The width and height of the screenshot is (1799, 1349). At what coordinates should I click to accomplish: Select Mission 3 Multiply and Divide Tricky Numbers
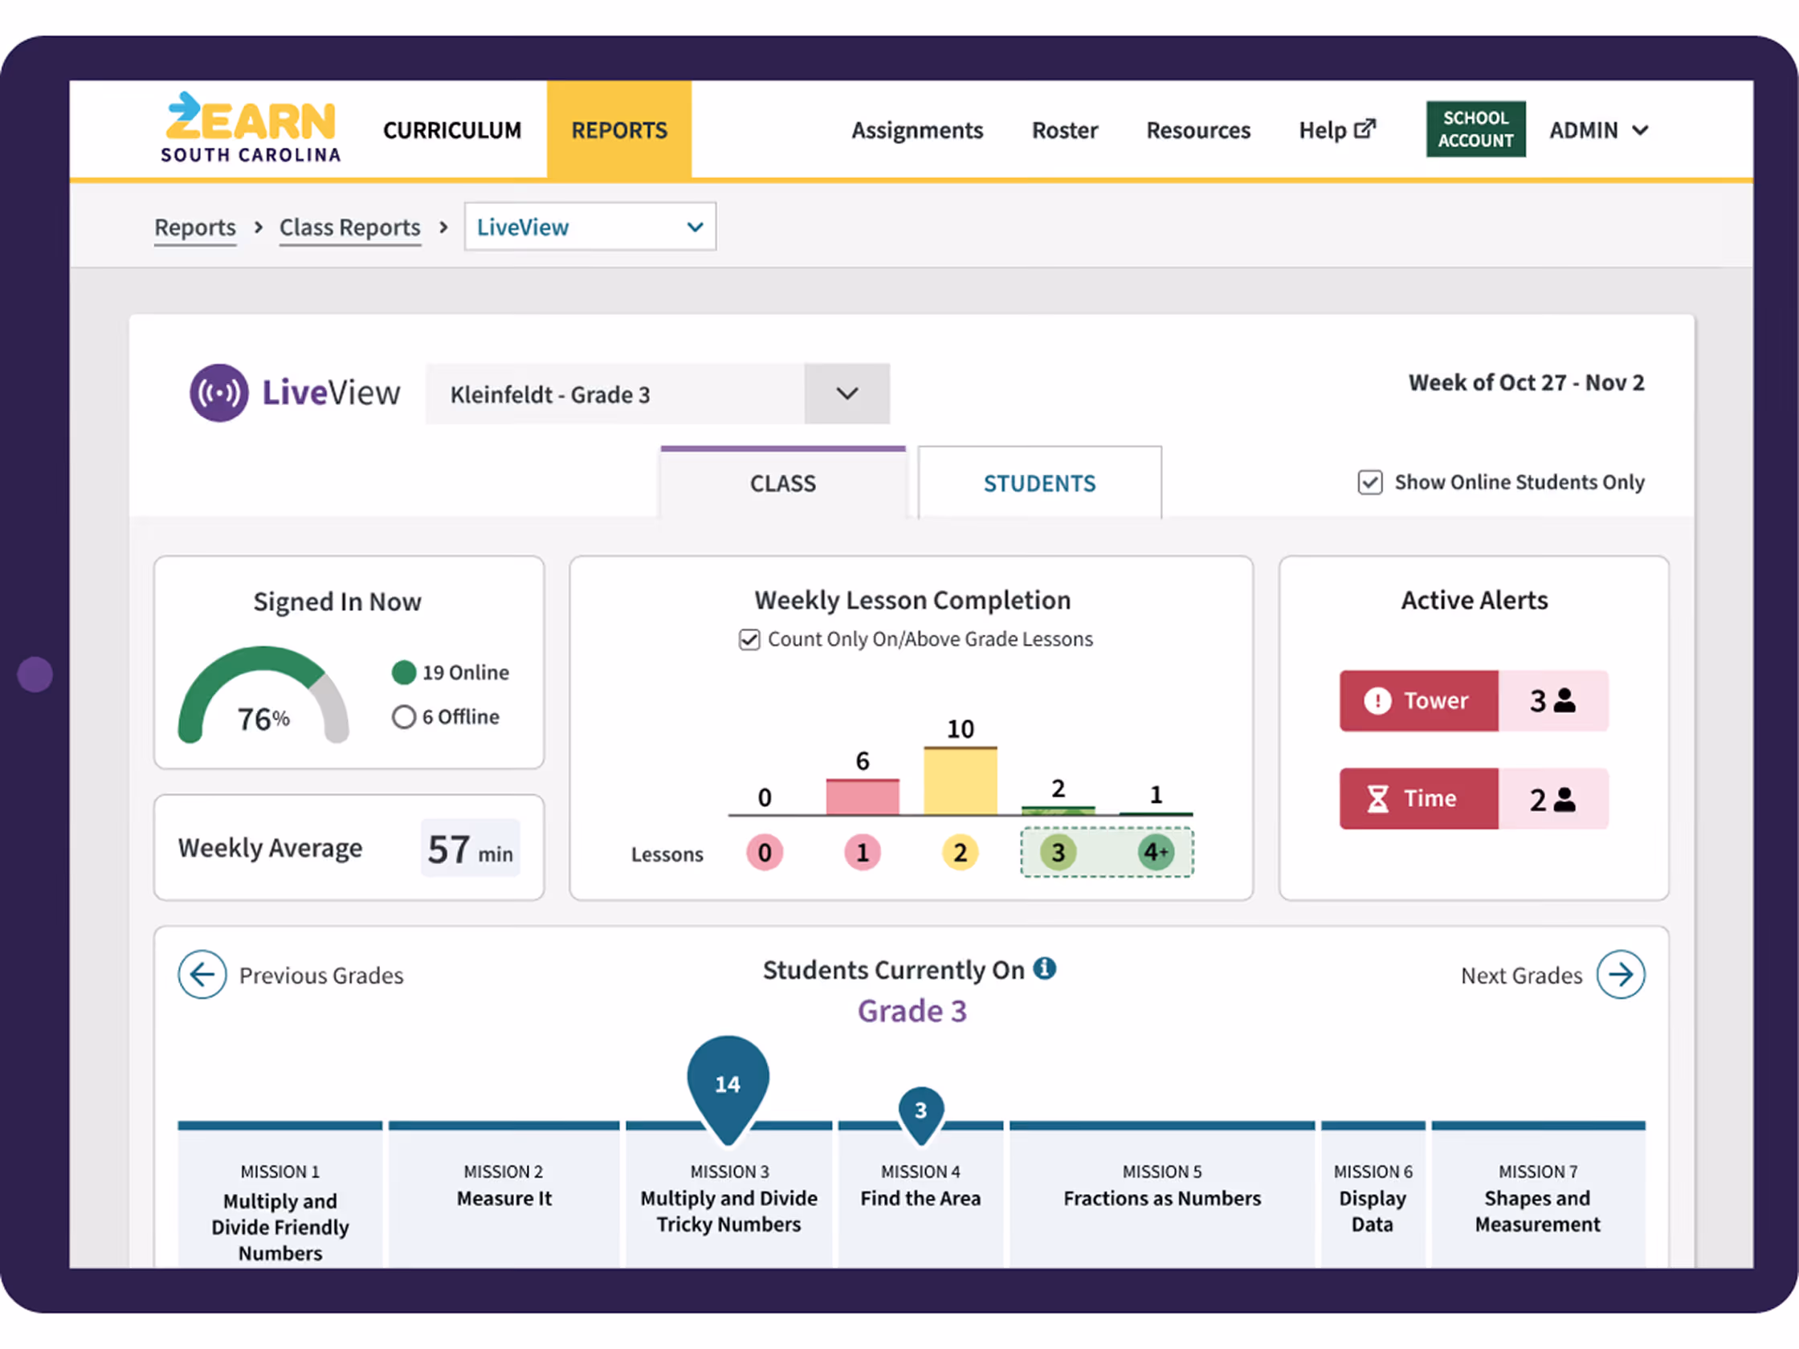[x=728, y=1196]
